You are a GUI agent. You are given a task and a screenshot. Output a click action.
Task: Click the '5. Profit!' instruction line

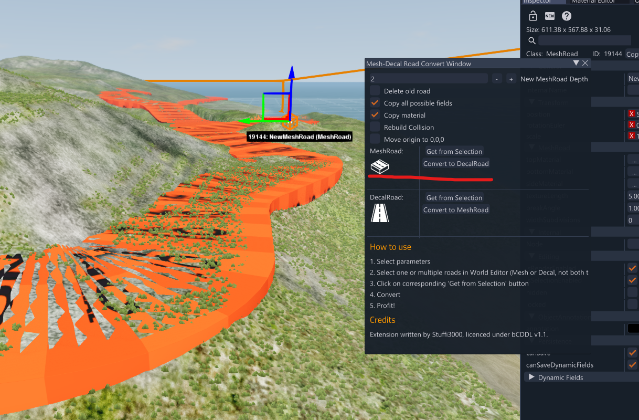tap(382, 306)
